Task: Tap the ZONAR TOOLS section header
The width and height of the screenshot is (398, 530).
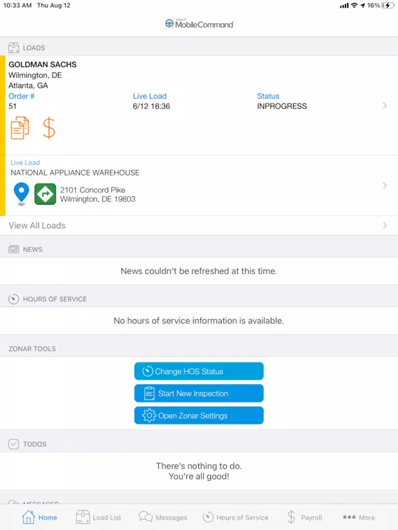Action: pyautogui.click(x=32, y=349)
